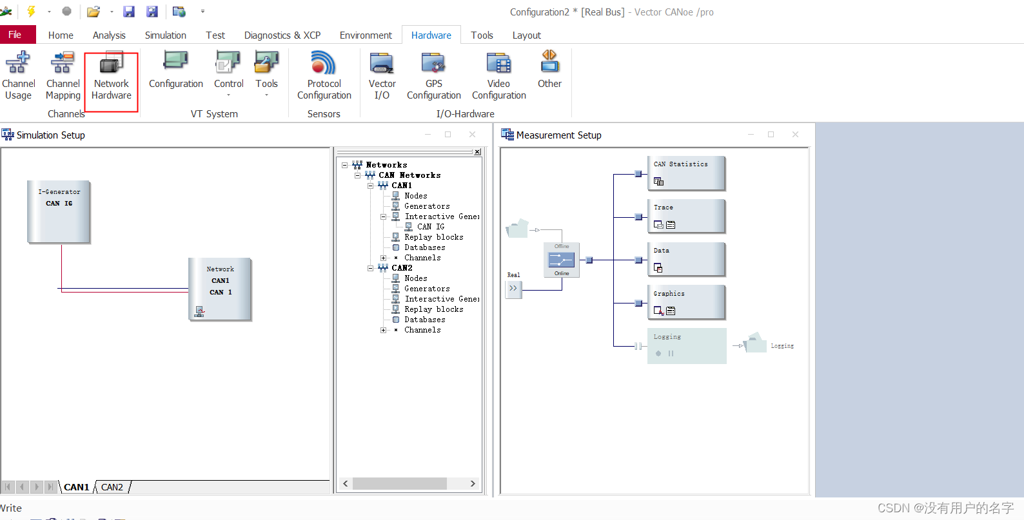
Task: Open Sensors Protocol Configuration
Action: pyautogui.click(x=324, y=76)
